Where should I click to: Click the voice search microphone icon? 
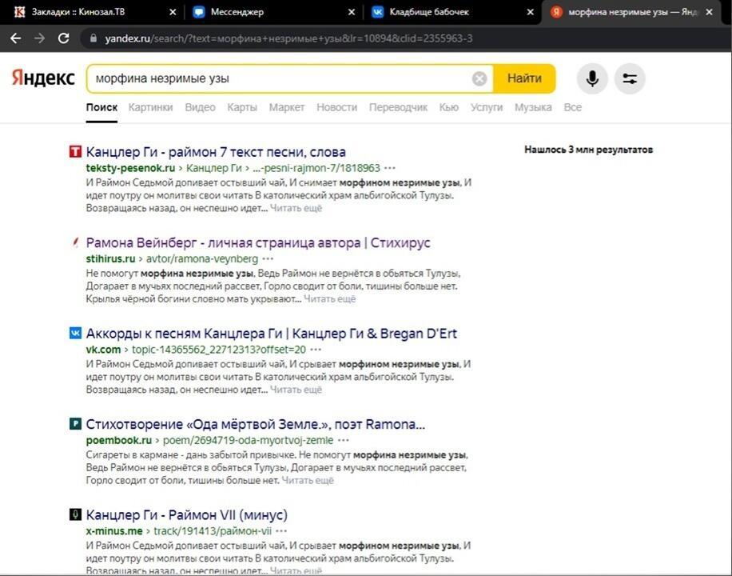tap(591, 78)
